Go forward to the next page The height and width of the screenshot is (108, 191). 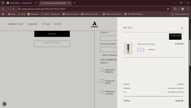click(8, 9)
